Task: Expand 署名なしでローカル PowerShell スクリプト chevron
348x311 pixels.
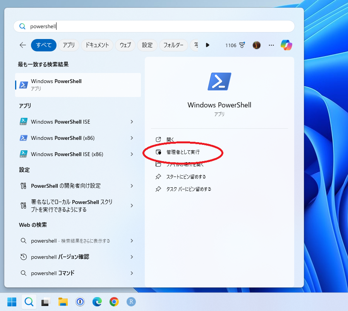Action: 132,206
